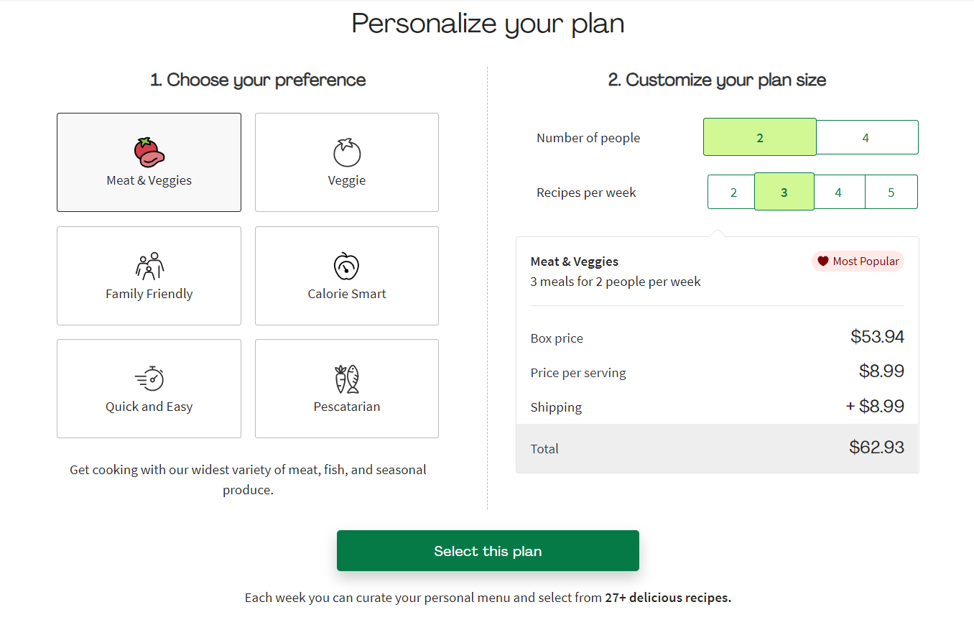This screenshot has height=625, width=974.
Task: Click the Total price row
Action: coord(717,448)
